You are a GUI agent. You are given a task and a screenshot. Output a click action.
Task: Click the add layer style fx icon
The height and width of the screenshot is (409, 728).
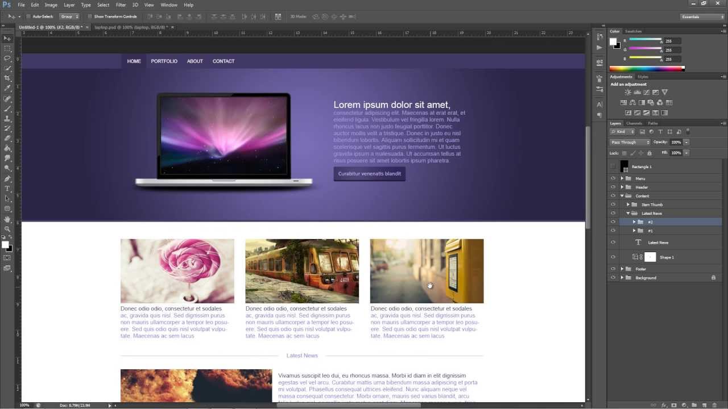click(x=664, y=405)
